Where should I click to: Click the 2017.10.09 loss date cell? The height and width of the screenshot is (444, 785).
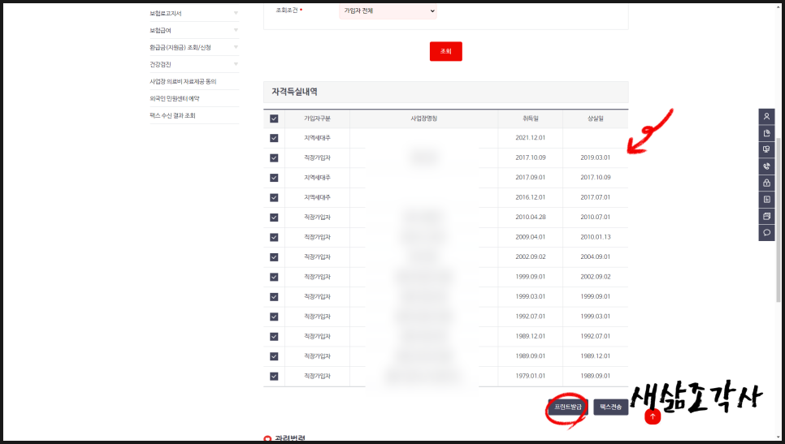click(596, 177)
